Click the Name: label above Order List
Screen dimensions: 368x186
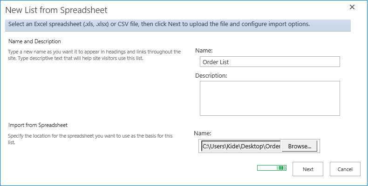204,50
